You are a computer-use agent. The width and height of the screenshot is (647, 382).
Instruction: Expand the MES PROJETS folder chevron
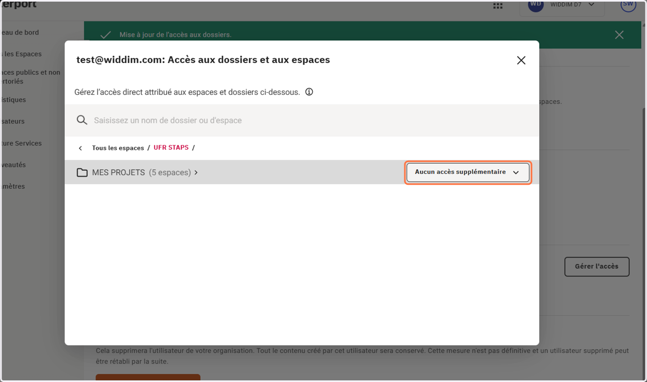tap(196, 172)
